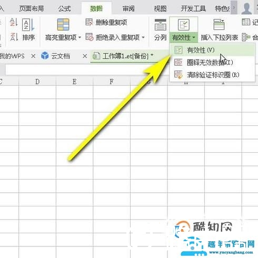The image size is (258, 258).
Task: Click the user account avatar icon
Action: [x=246, y=8]
